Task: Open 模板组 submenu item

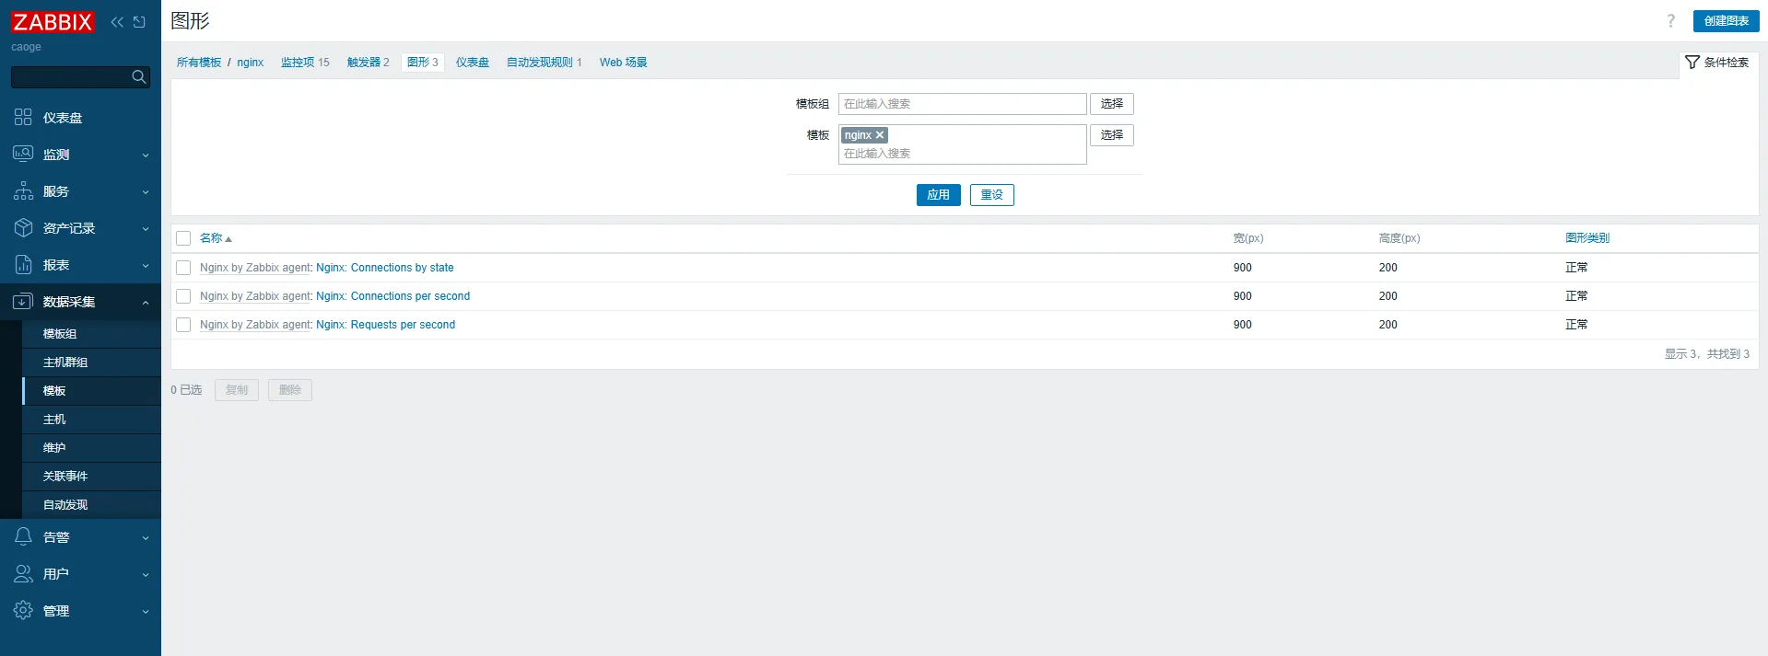Action: pyautogui.click(x=92, y=334)
